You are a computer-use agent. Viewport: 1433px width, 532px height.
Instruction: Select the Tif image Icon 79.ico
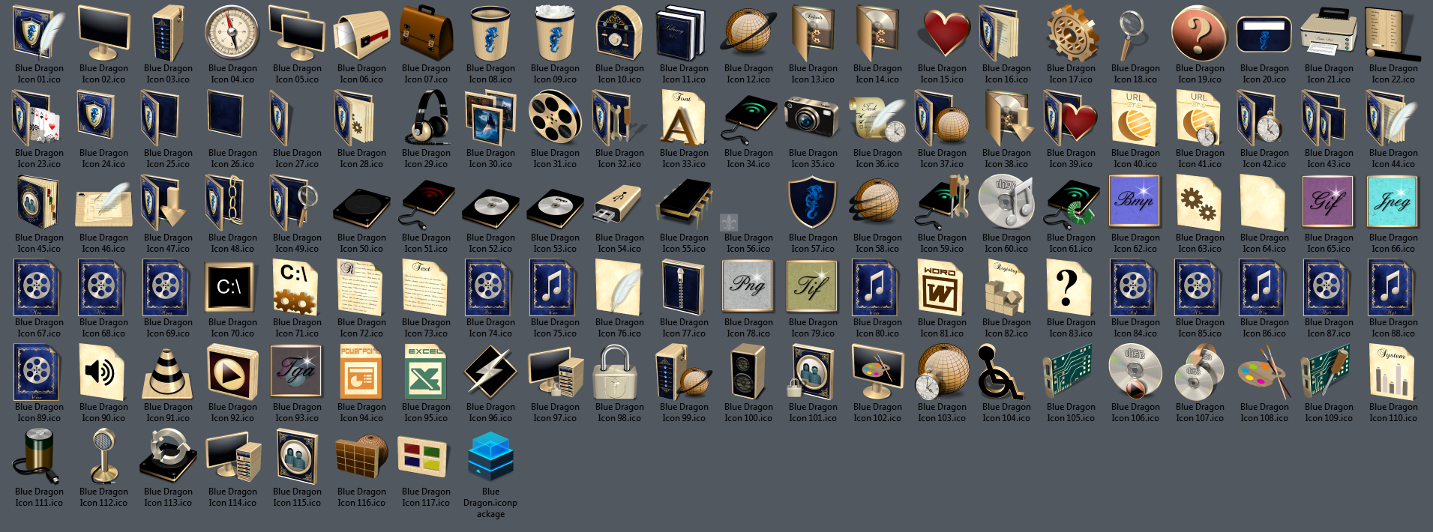pos(813,287)
